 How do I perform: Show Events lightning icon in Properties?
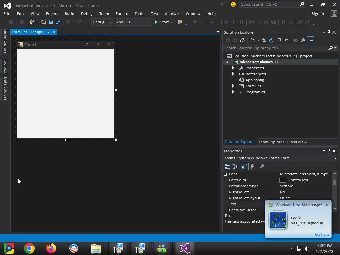coord(252,166)
